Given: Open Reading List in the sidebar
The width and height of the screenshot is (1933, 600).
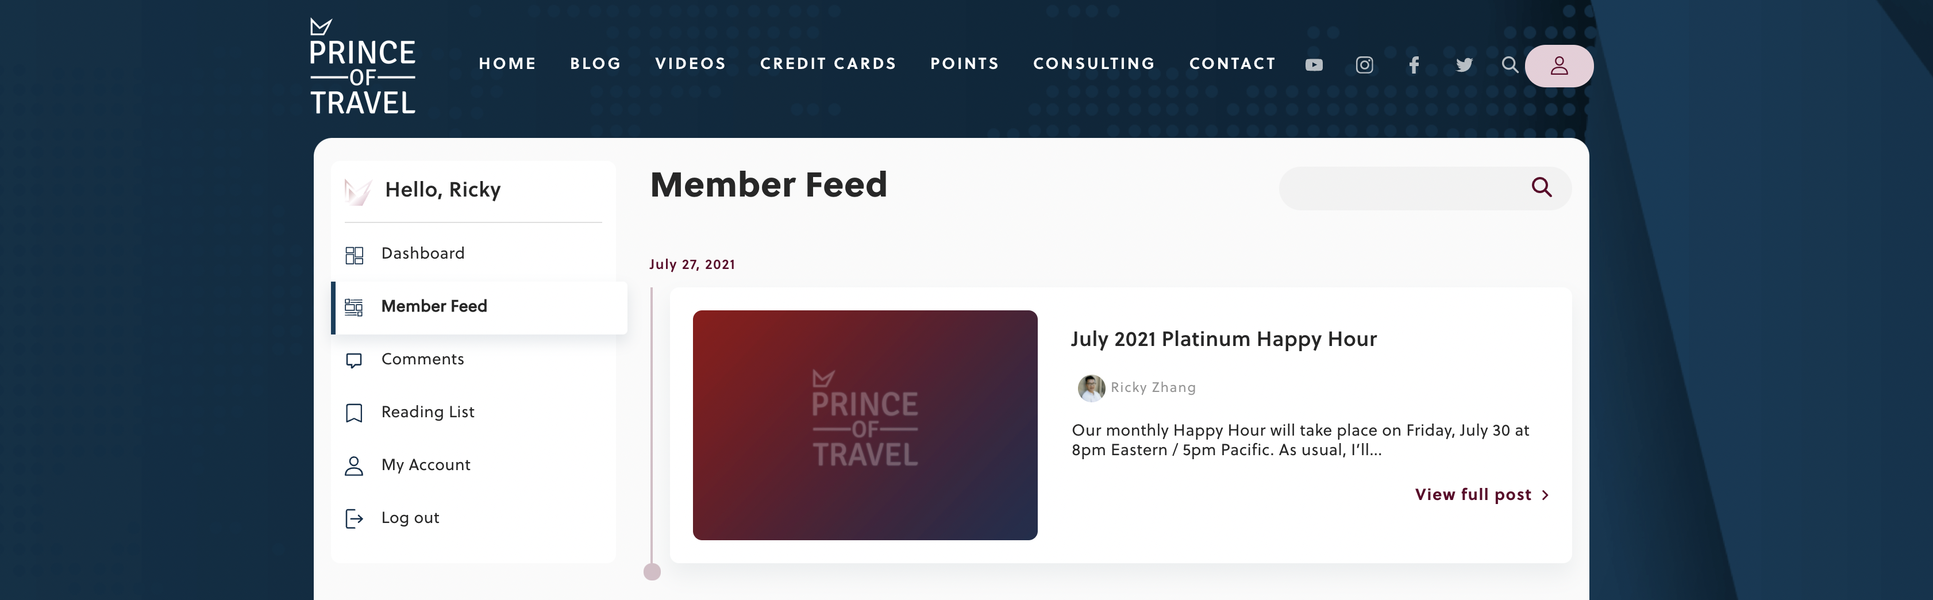Looking at the screenshot, I should [x=428, y=412].
